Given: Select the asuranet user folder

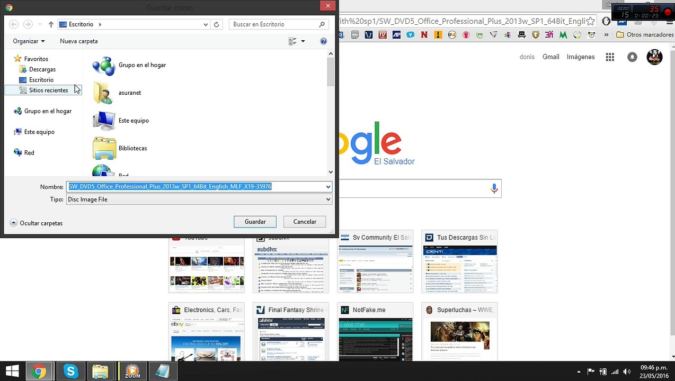Looking at the screenshot, I should (x=117, y=93).
